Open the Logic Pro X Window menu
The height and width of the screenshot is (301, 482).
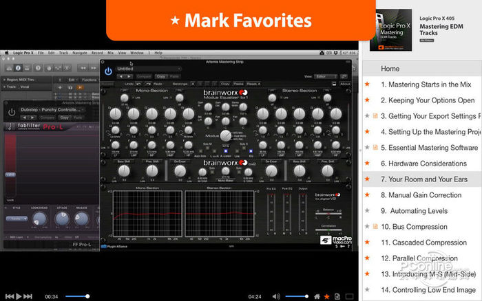(x=137, y=53)
